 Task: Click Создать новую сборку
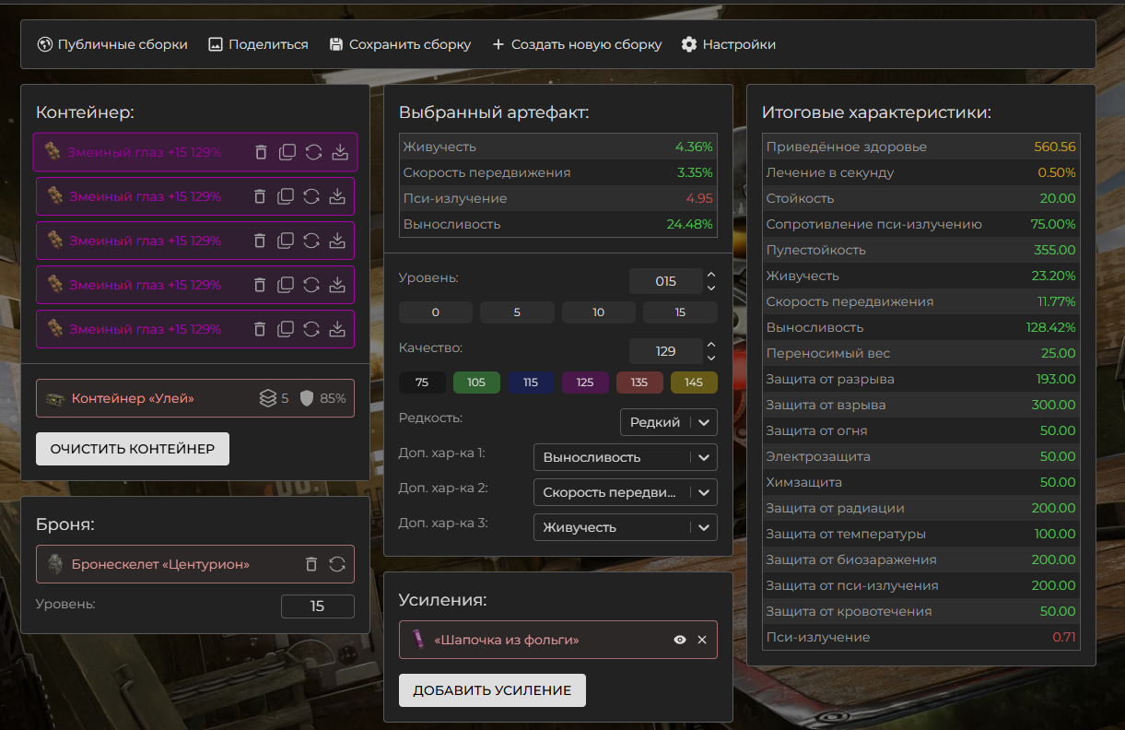(x=577, y=44)
